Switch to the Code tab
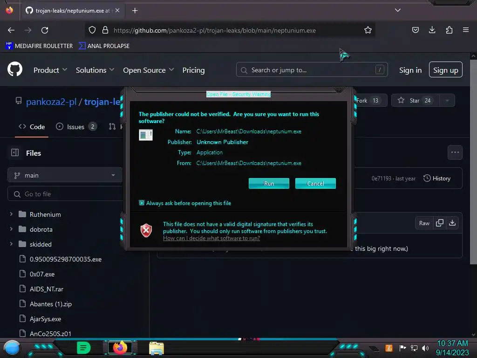Screen dimensions: 477x358 coord(32,127)
